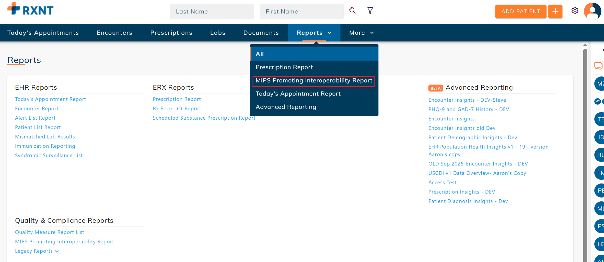Screen dimensions: 604x262
Task: Open the settings gear icon
Action: 575,11
